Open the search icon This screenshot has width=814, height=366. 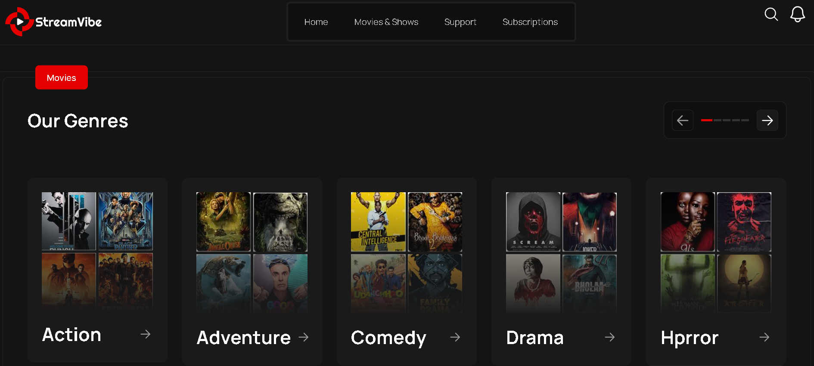click(771, 15)
